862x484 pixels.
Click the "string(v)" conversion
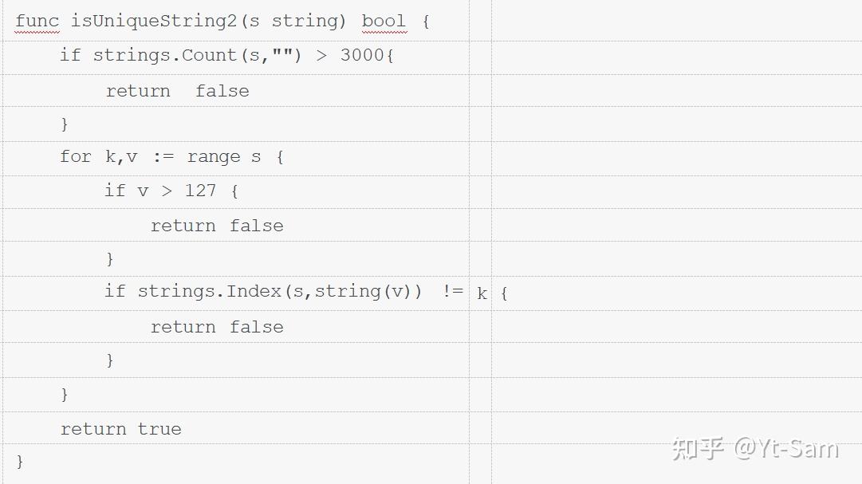pos(363,291)
